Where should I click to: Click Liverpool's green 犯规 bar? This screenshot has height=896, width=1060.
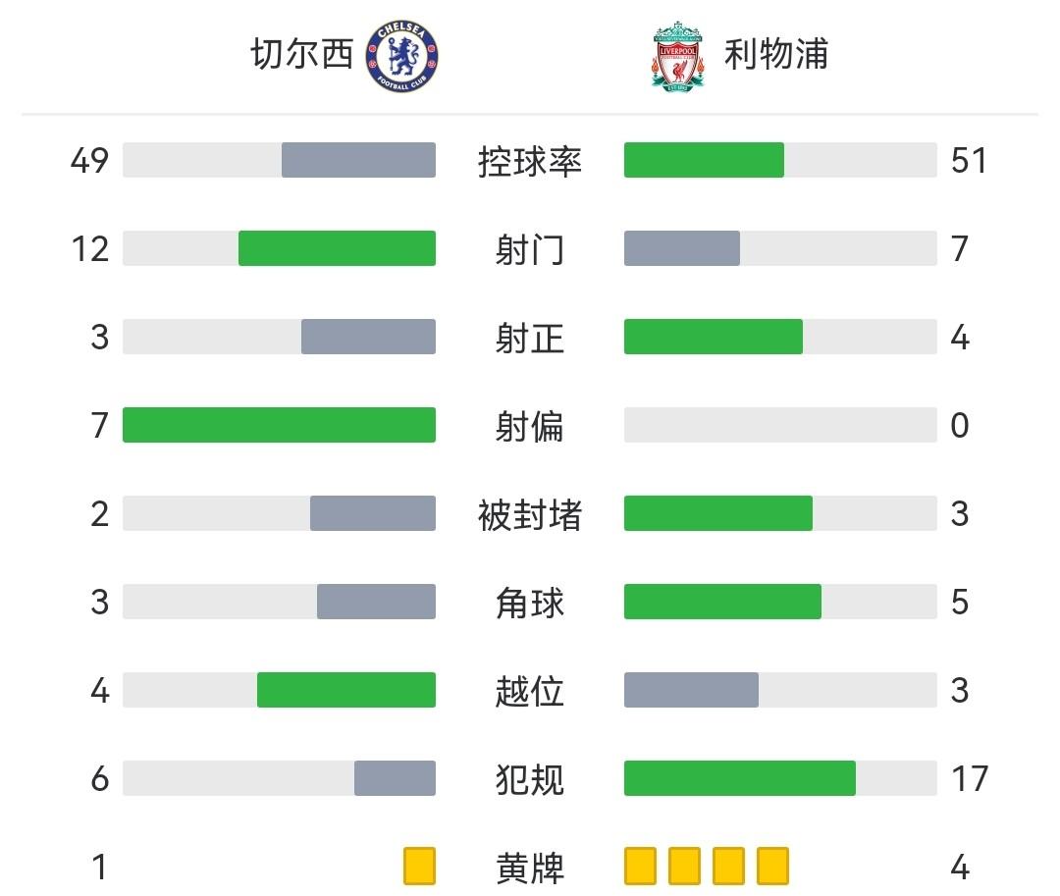(x=740, y=778)
